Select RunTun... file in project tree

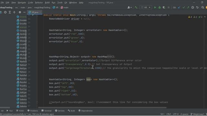click(x=22, y=89)
